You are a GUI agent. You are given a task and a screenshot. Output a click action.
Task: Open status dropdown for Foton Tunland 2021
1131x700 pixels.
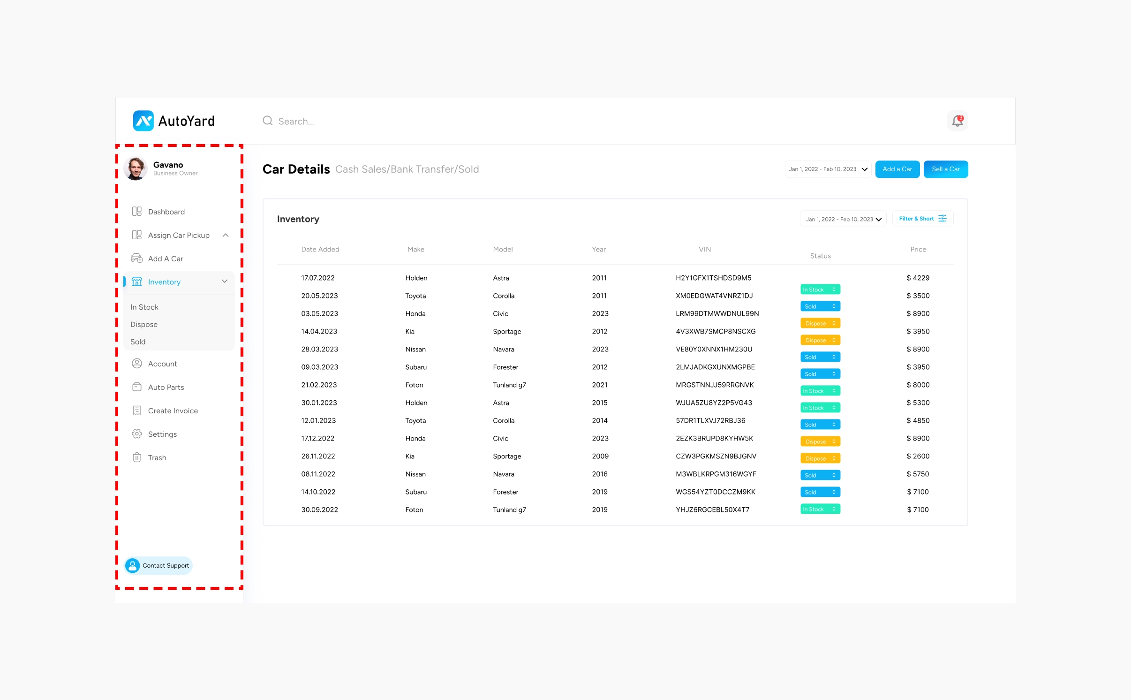[820, 391]
